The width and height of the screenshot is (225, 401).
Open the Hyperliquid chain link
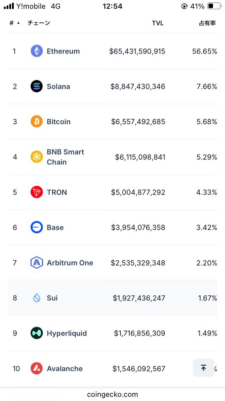(67, 333)
